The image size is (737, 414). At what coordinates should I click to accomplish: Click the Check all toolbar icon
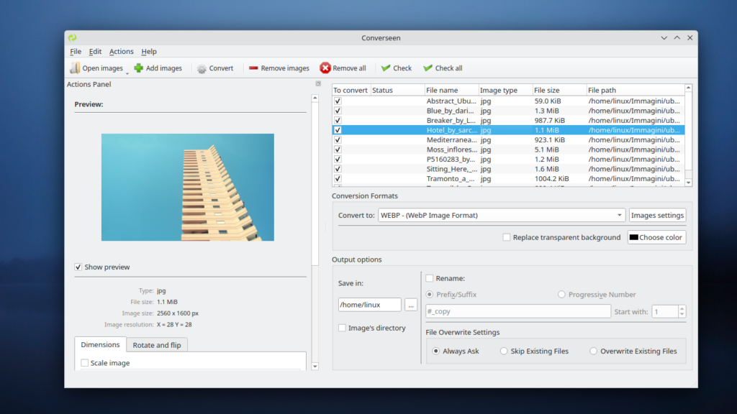[428, 68]
